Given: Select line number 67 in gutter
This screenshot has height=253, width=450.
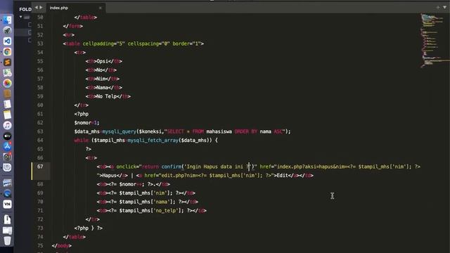Looking at the screenshot, I should coord(40,167).
